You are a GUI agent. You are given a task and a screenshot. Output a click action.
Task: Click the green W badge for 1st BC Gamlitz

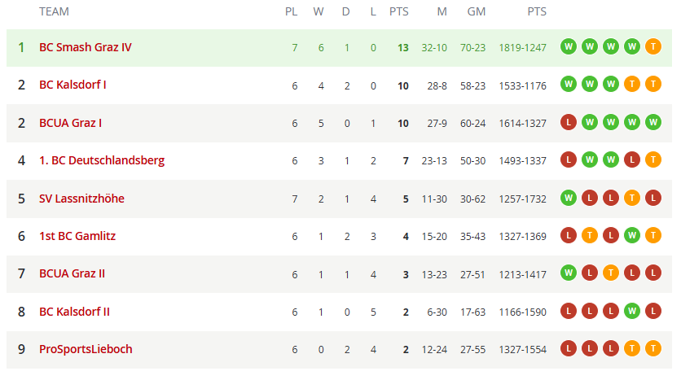point(631,236)
